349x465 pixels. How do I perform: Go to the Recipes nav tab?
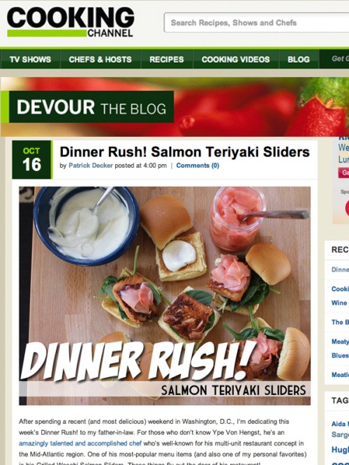[x=167, y=59]
